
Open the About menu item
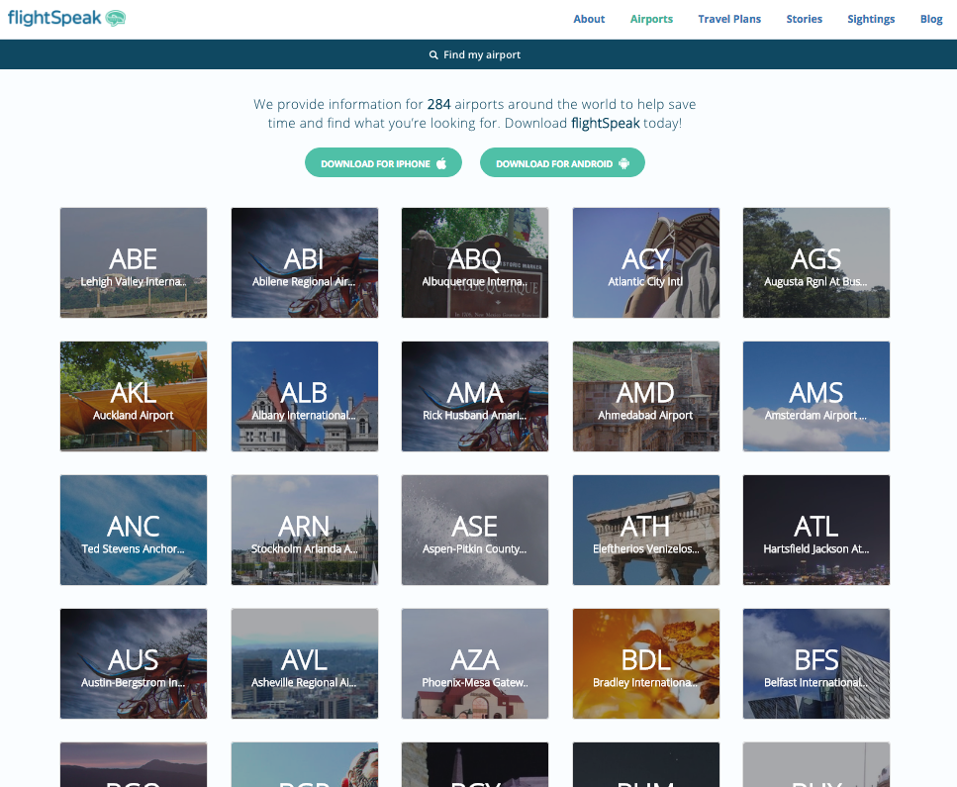589,19
